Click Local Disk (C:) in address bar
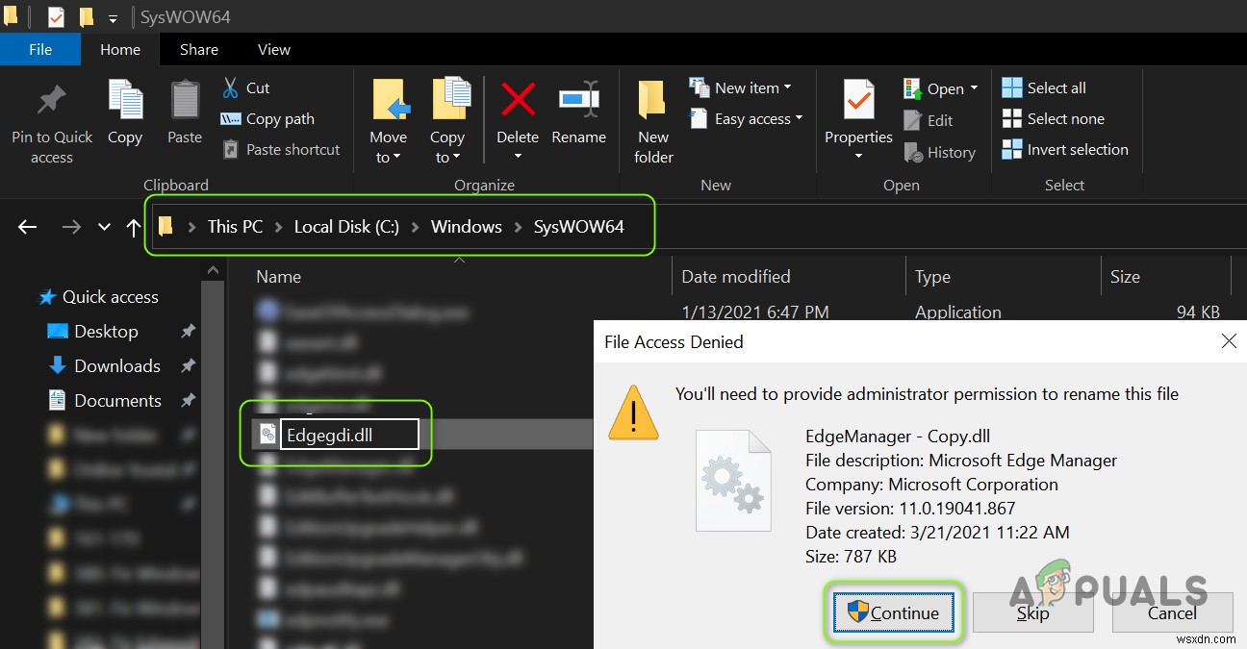Image resolution: width=1247 pixels, height=649 pixels. 346,227
